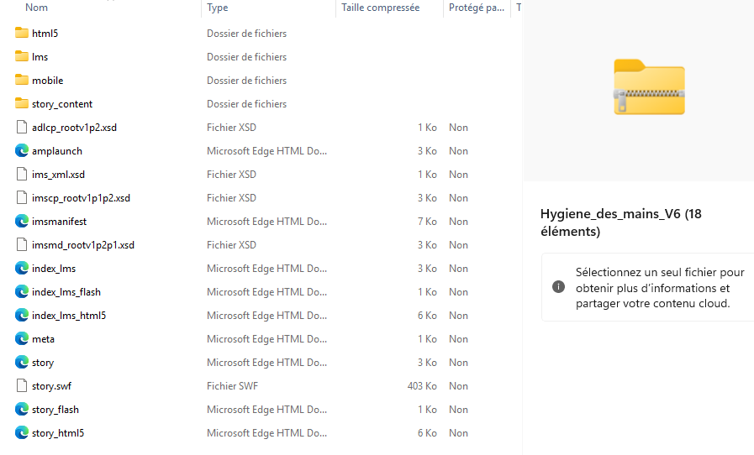Screen dimensions: 754x455
Task: Select the amplaunch Edge file icon
Action: point(22,151)
